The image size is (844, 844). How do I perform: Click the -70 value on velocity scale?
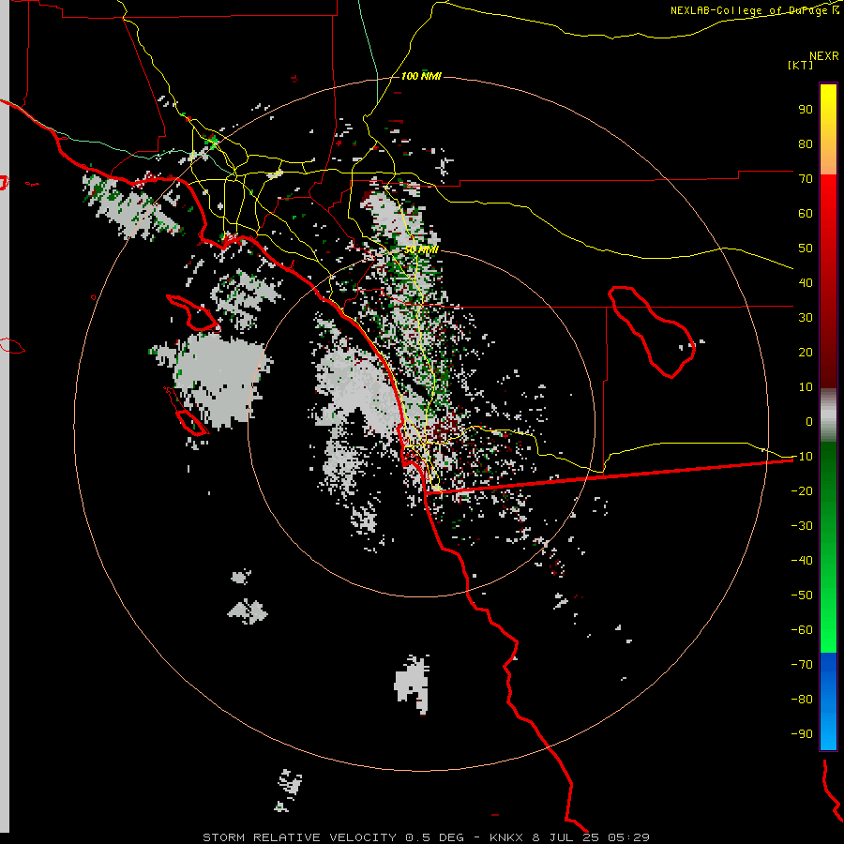pos(802,665)
